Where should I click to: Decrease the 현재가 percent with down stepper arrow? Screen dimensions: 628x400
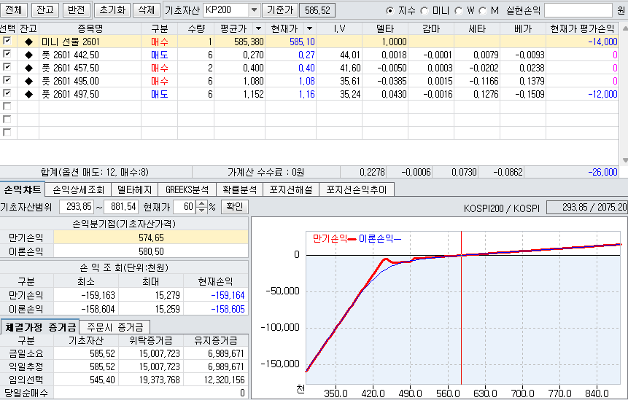coord(202,210)
